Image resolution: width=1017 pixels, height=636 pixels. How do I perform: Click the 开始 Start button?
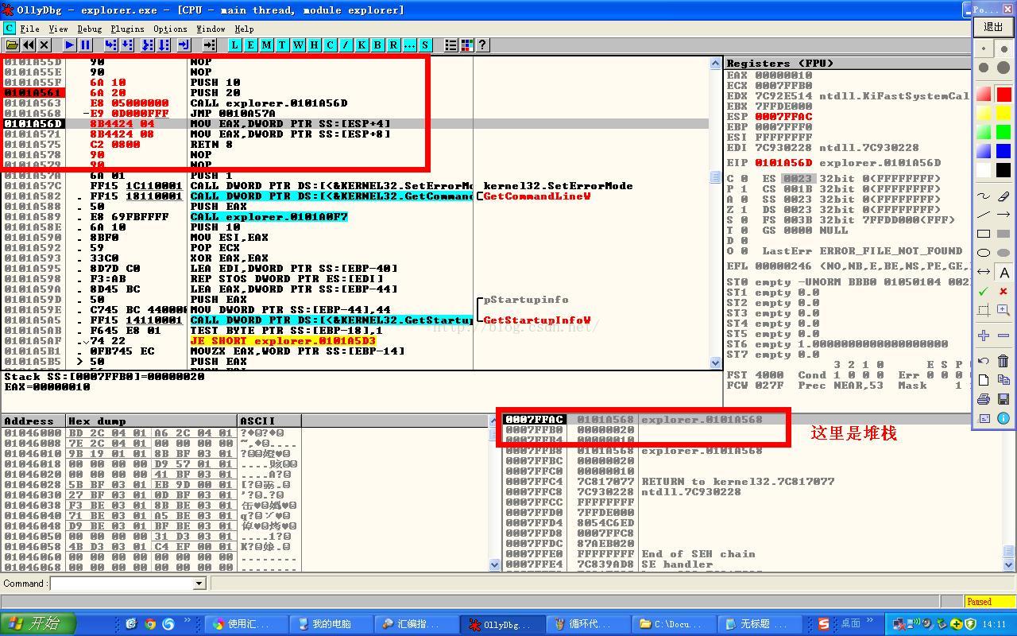[x=38, y=624]
